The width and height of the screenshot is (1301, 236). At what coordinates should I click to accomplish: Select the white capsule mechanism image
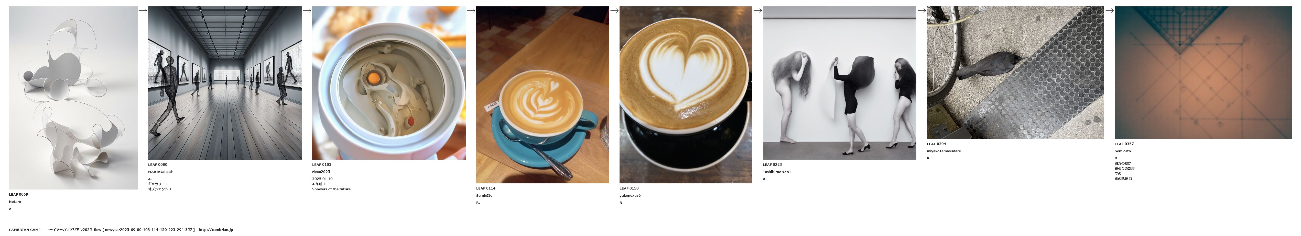(x=389, y=83)
